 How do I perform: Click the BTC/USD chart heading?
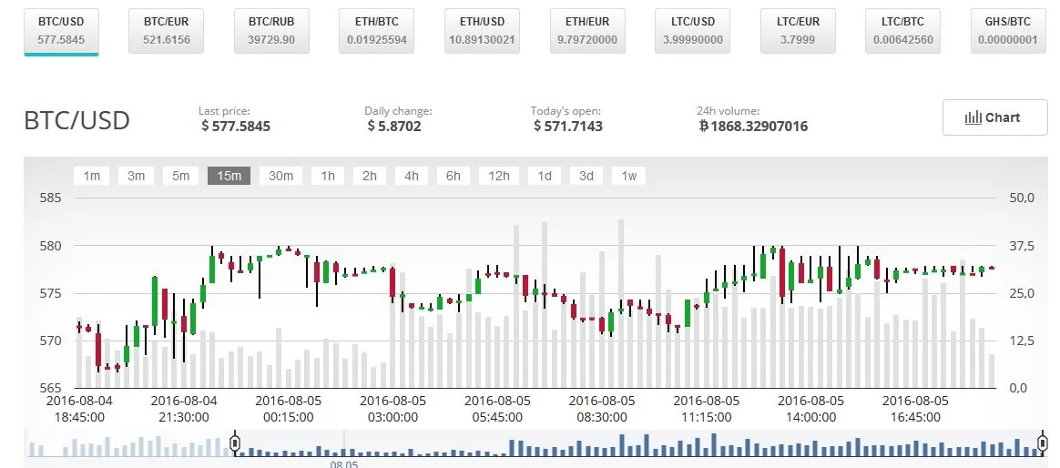pyautogui.click(x=76, y=120)
